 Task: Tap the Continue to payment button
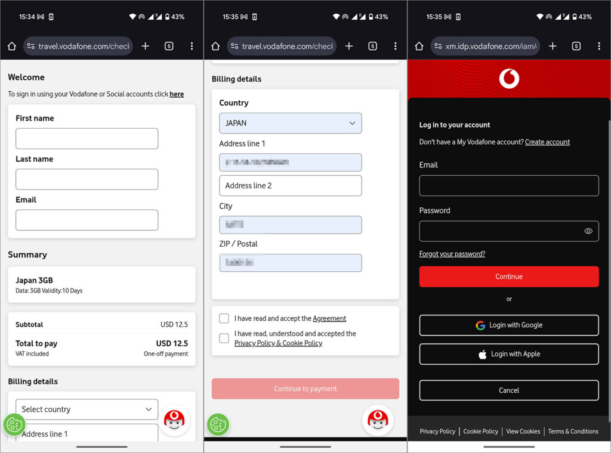(305, 389)
